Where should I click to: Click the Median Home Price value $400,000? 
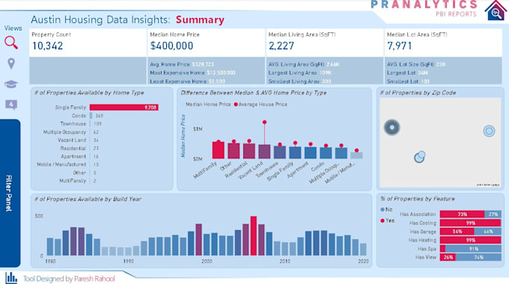171,46
